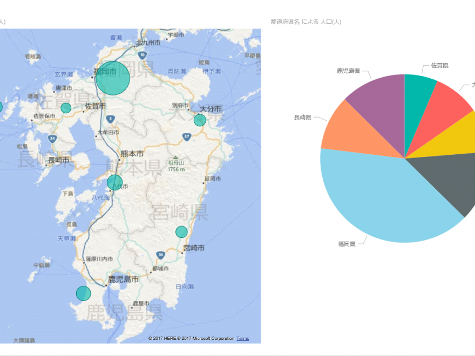Click the bubble at 大分市

[x=200, y=120]
